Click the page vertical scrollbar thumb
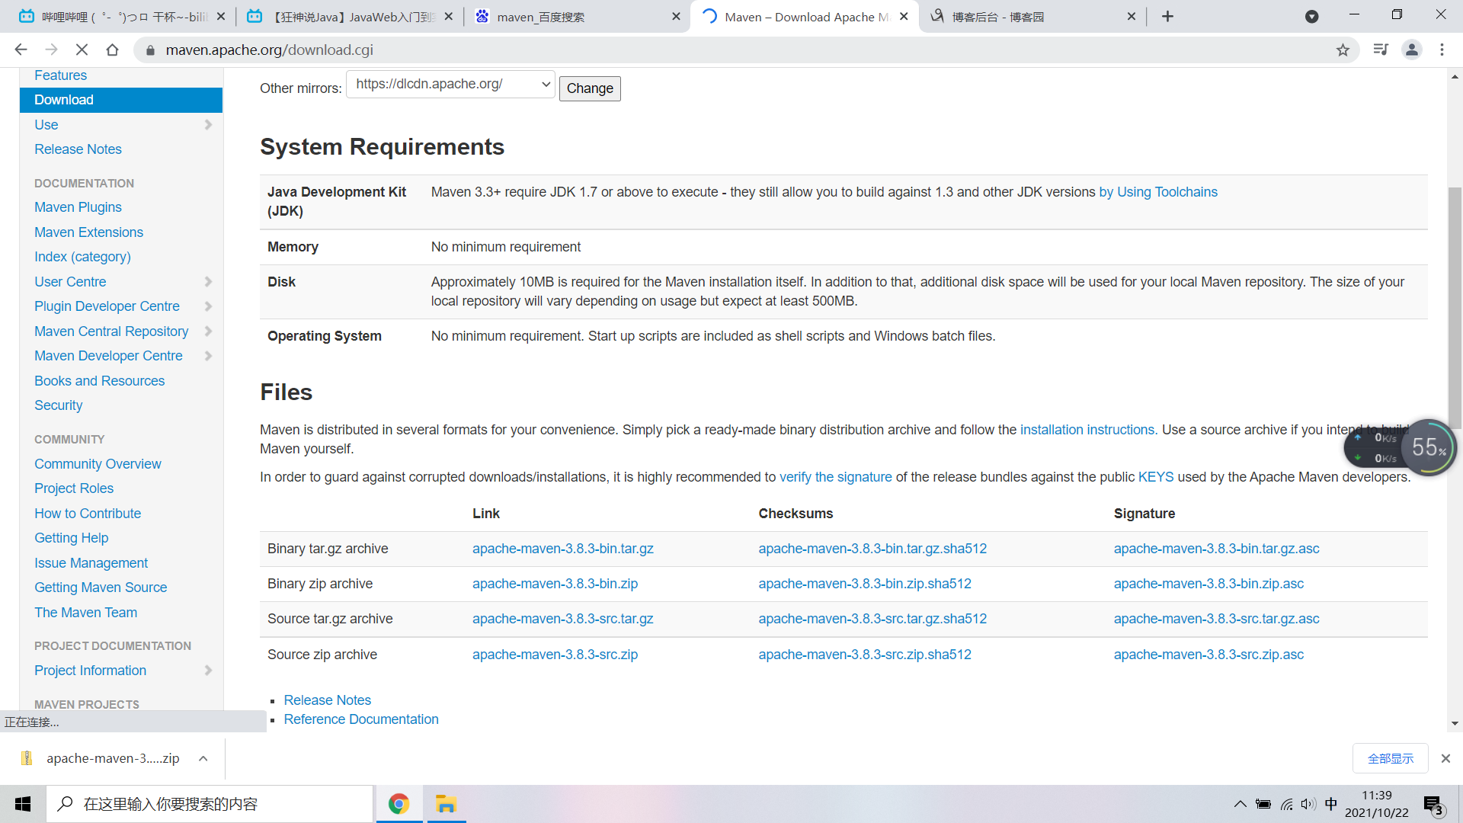Image resolution: width=1463 pixels, height=823 pixels. (1455, 305)
